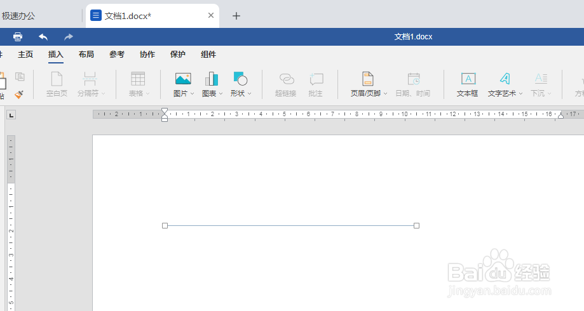584x311 pixels.
Task: Select the 插入 ribbon tab
Action: point(56,55)
